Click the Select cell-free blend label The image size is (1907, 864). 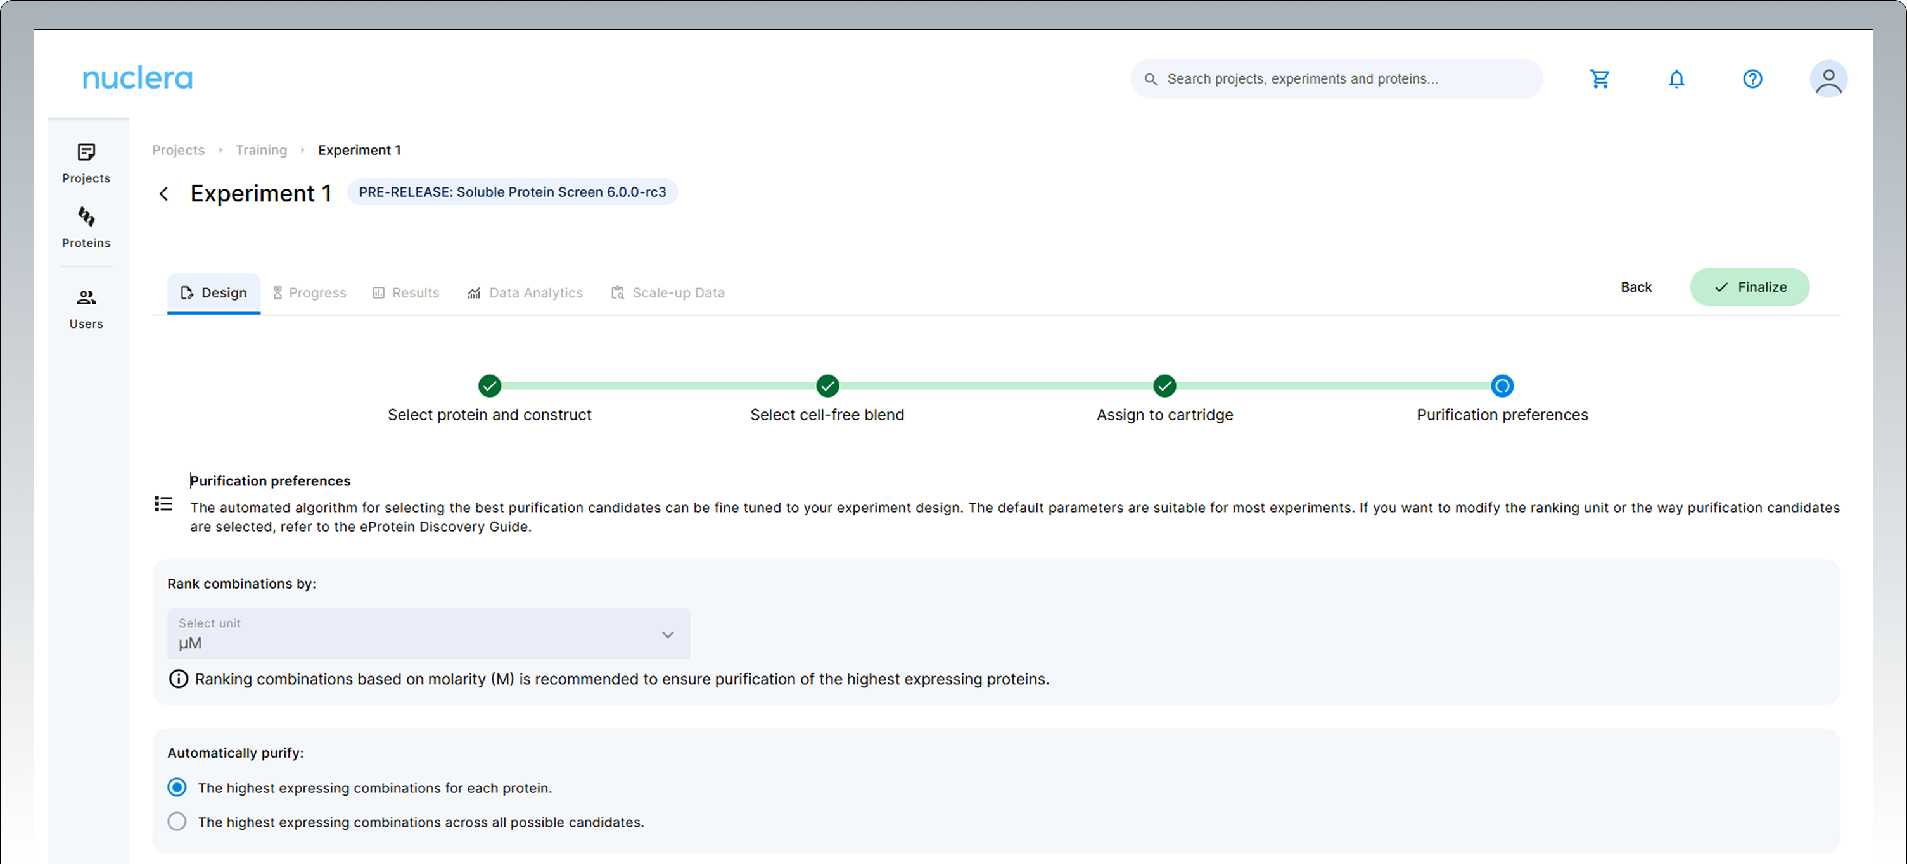click(827, 415)
